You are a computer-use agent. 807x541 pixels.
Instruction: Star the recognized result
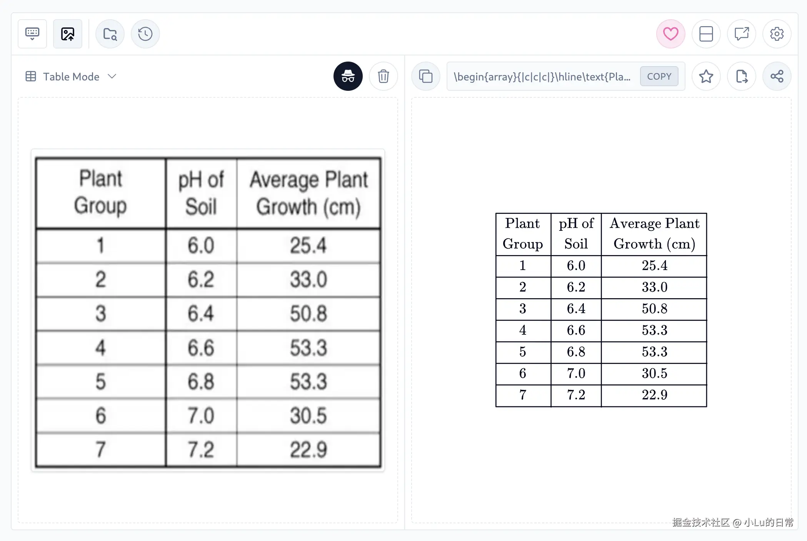click(706, 76)
